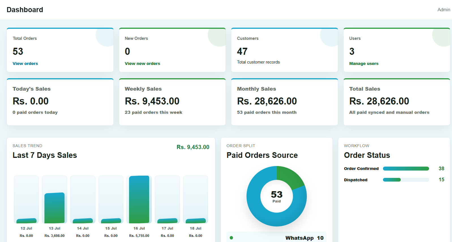Screen dimensions: 452x242
Task: Open the View orders link
Action: [25, 64]
